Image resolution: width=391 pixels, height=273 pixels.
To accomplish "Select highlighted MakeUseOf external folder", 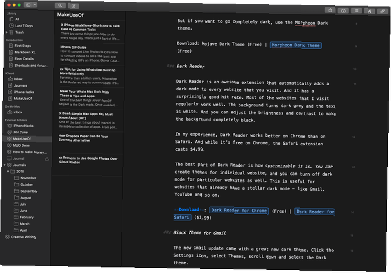I will 27,139.
